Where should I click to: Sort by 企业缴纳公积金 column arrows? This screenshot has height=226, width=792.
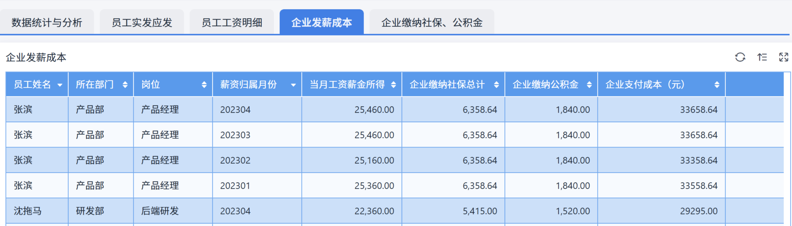click(x=589, y=84)
